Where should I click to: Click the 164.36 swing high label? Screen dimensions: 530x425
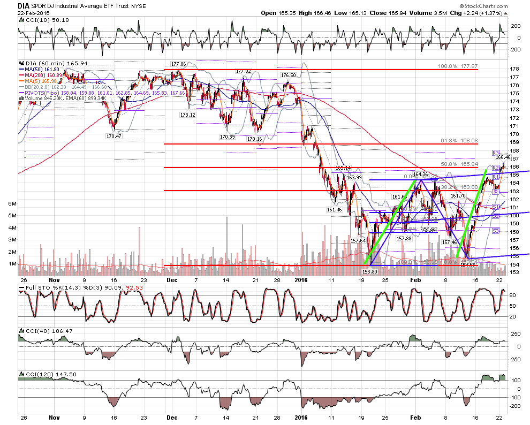(x=421, y=174)
